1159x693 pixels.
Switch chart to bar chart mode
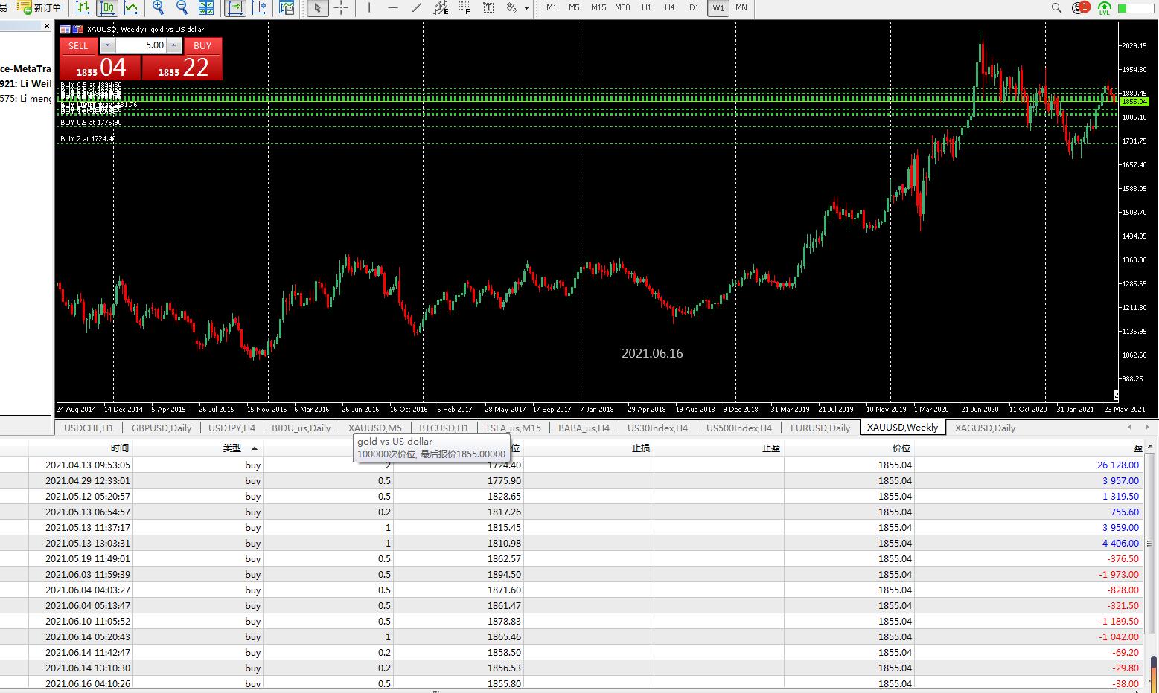tap(83, 8)
